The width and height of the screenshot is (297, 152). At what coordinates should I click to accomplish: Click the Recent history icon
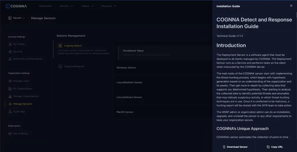pos(10,18)
